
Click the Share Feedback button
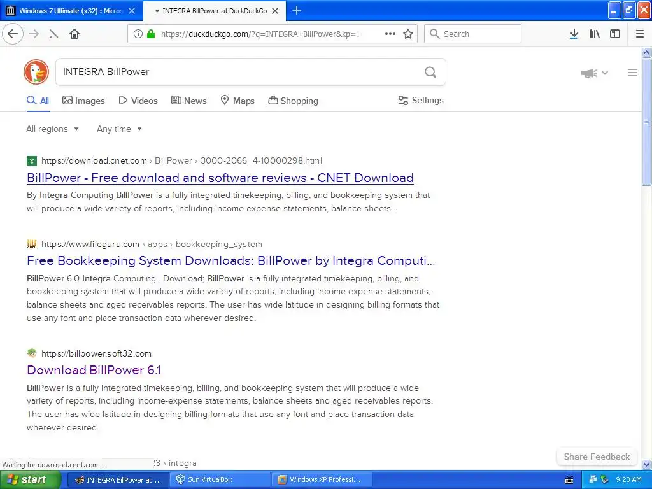[597, 457]
